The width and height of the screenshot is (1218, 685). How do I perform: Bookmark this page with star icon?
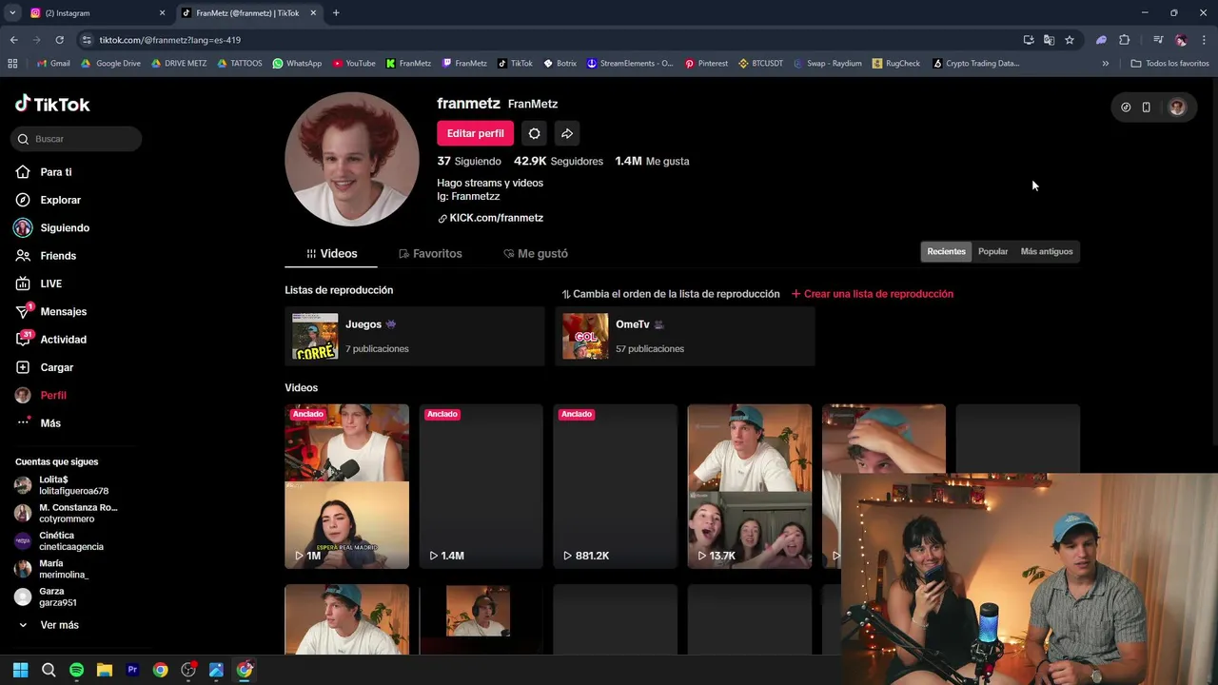1070,40
